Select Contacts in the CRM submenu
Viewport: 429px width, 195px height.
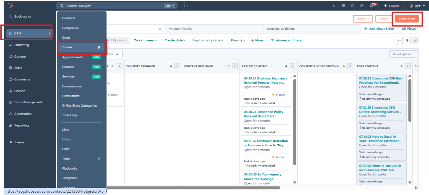tap(69, 18)
